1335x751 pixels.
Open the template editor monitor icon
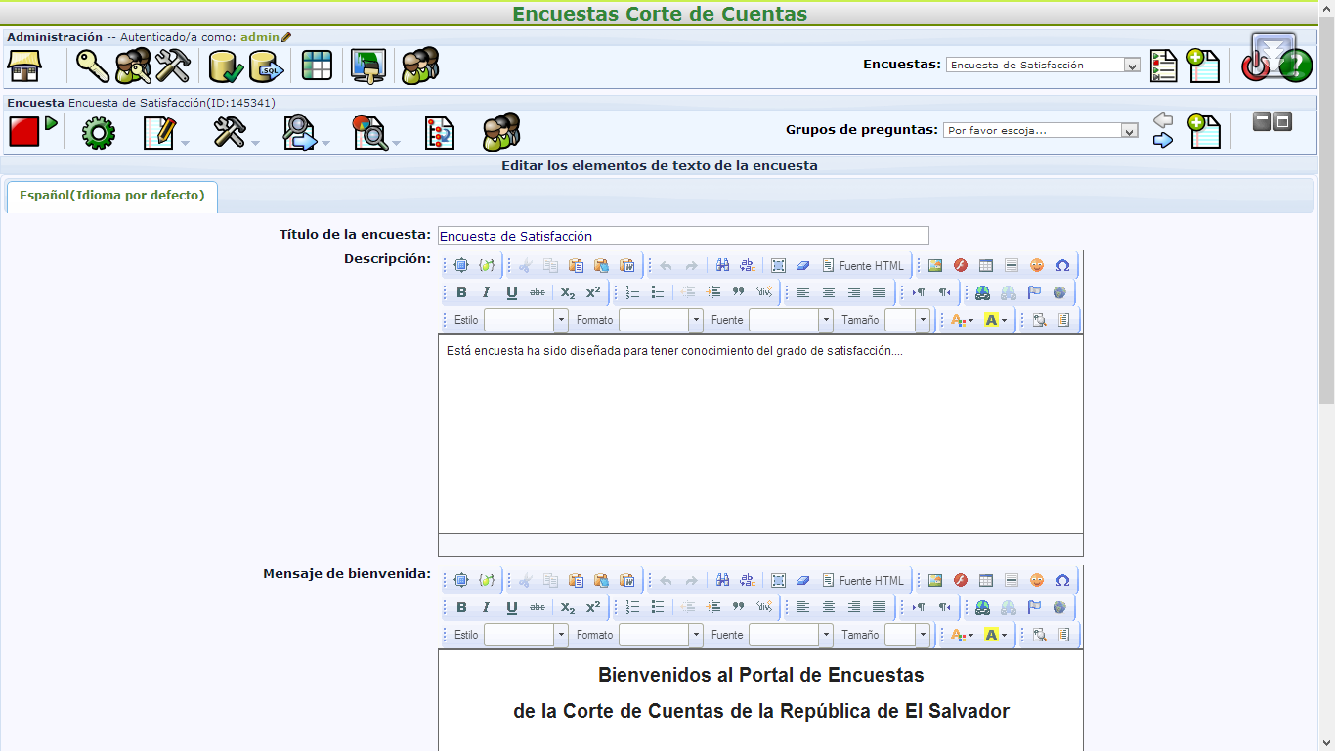(368, 66)
